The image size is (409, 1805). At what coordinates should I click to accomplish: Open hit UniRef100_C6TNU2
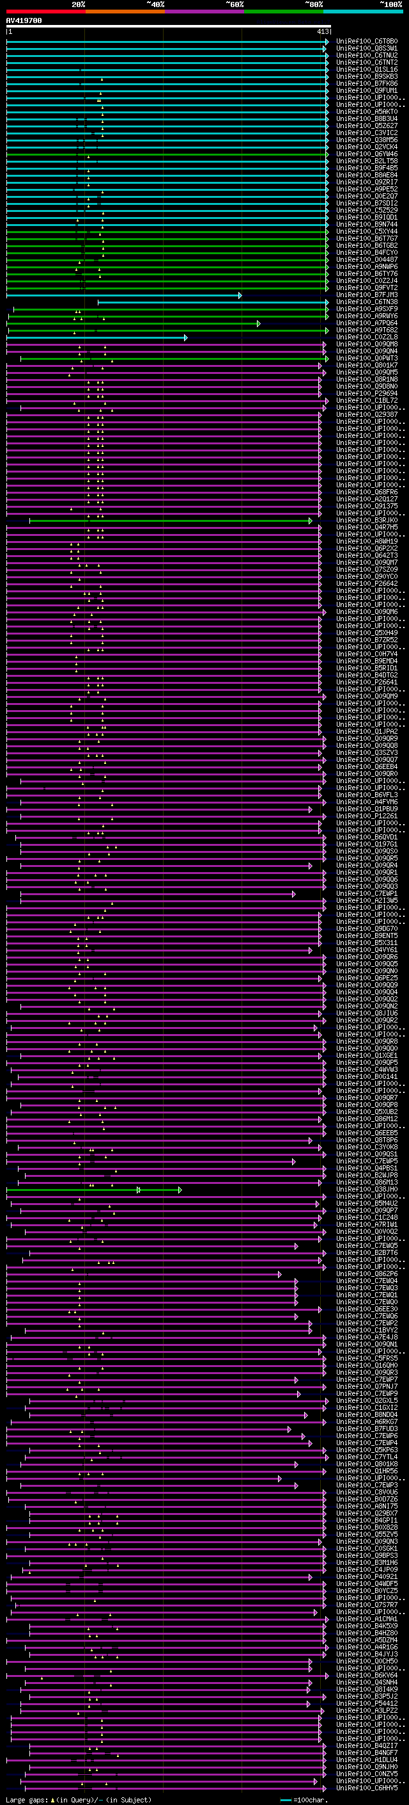(x=367, y=56)
